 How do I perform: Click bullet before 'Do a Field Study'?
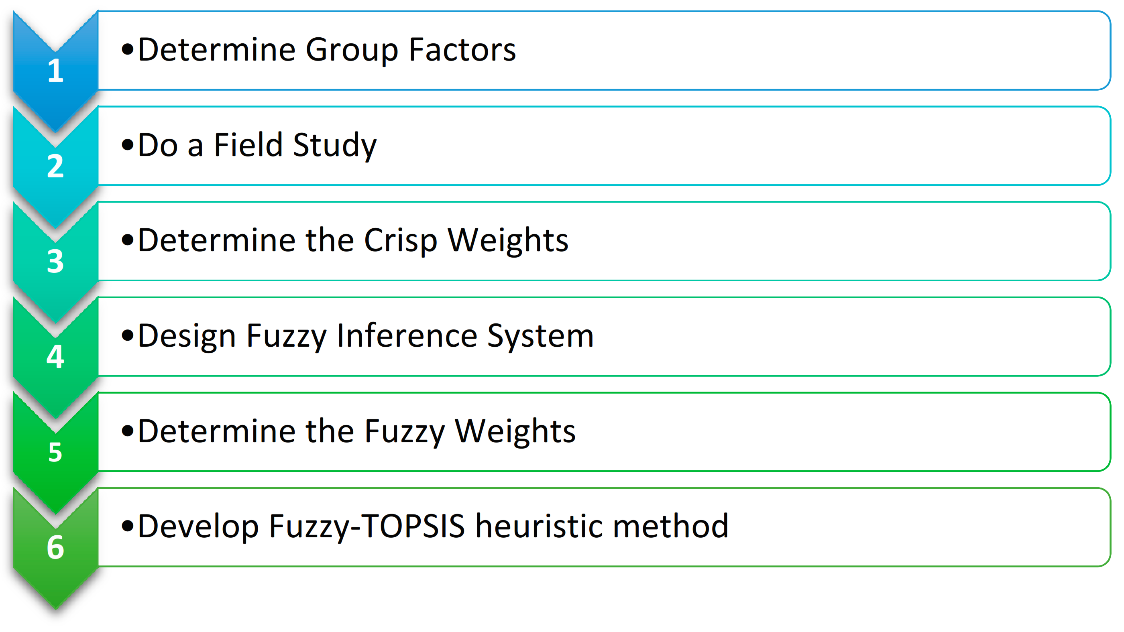127,145
